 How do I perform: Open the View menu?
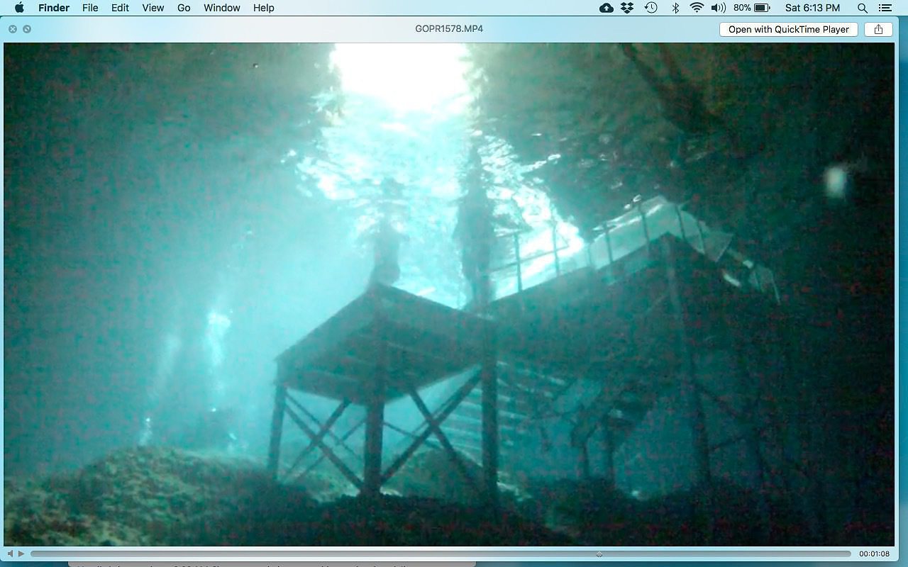[153, 8]
